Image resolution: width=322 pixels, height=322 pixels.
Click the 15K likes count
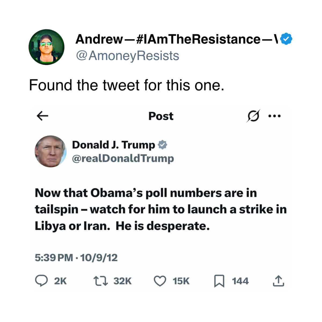point(181,281)
